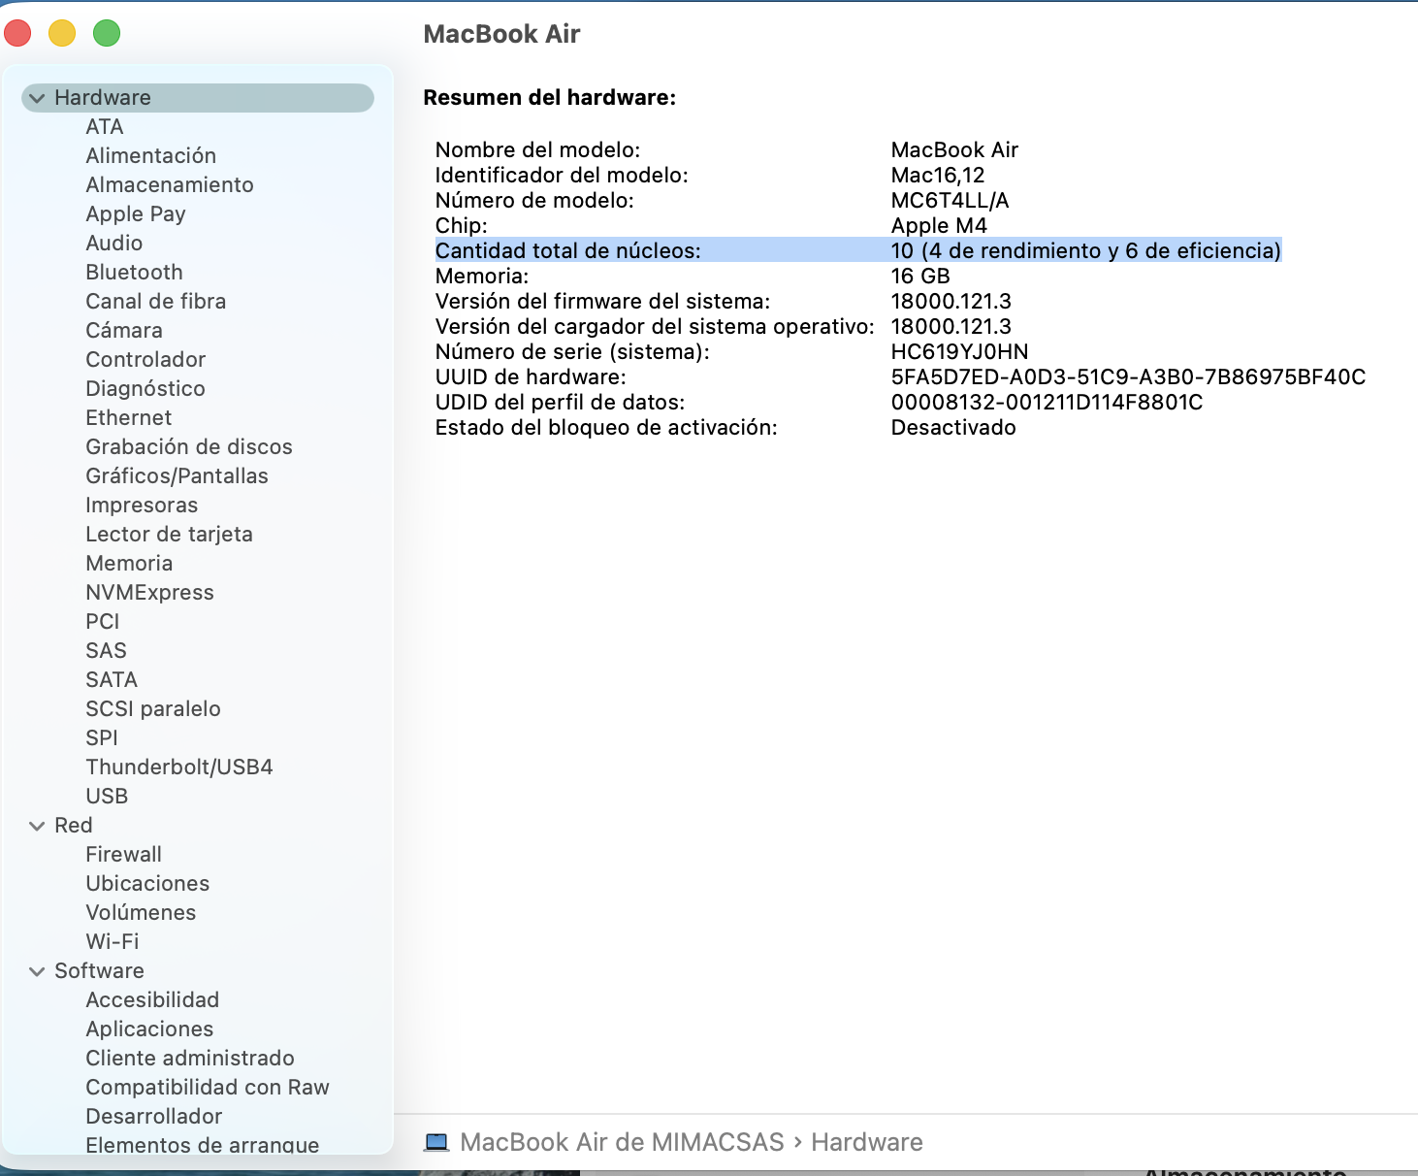Select the highlighted Cantidad total de núcleos row
The height and width of the screenshot is (1176, 1418).
[x=858, y=250]
